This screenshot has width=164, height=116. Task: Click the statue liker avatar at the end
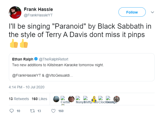point(117,99)
